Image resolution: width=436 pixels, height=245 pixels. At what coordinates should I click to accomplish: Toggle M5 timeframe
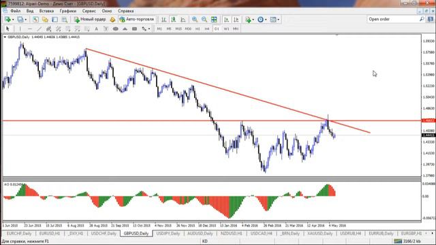[x=169, y=29]
